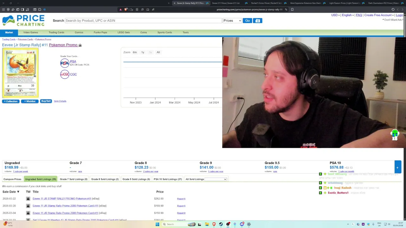Click the + Wishlist button
Image resolution: width=406 pixels, height=228 pixels.
point(30,101)
